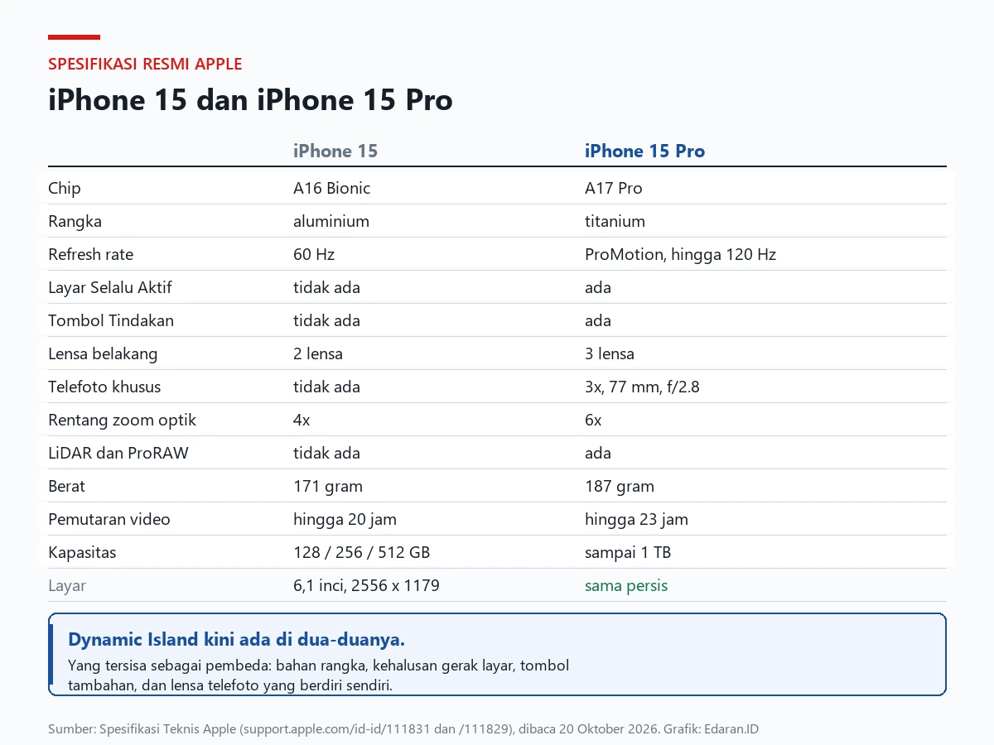Click the '6,1 inci, 2556 x 1179' cell
Screen dimensions: 994x745
click(x=366, y=585)
